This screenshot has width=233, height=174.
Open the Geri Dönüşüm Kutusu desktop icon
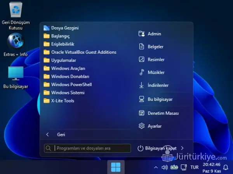pos(15,12)
